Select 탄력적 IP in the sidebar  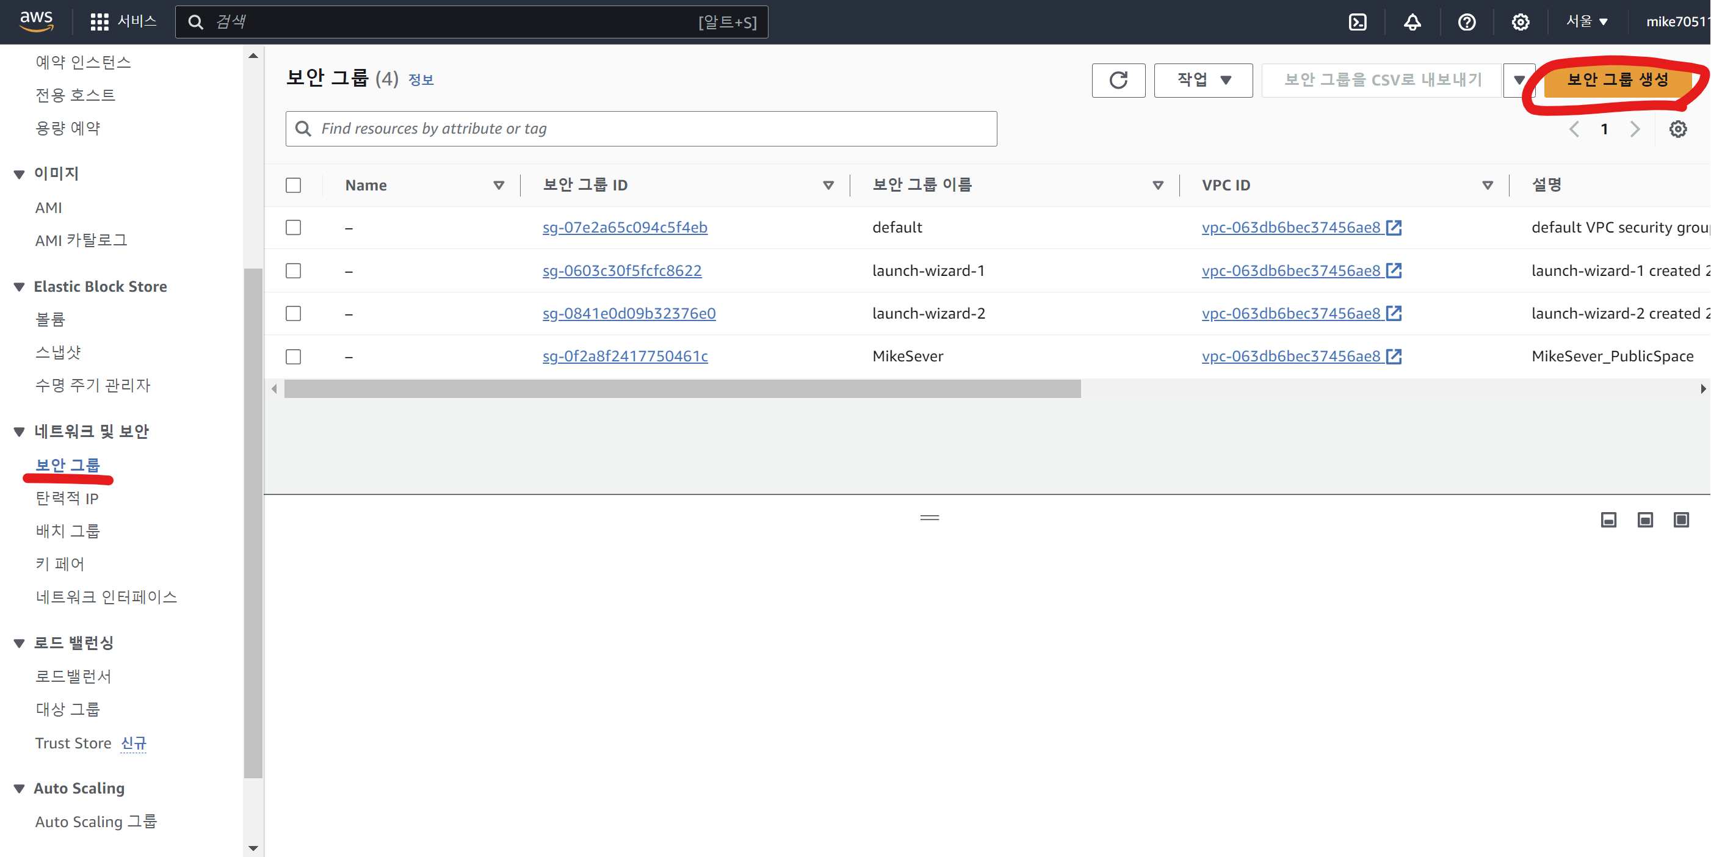pos(67,497)
